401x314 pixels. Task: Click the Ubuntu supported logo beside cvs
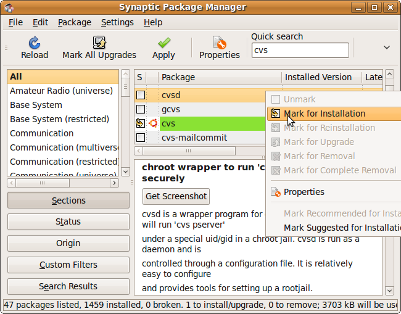(153, 123)
